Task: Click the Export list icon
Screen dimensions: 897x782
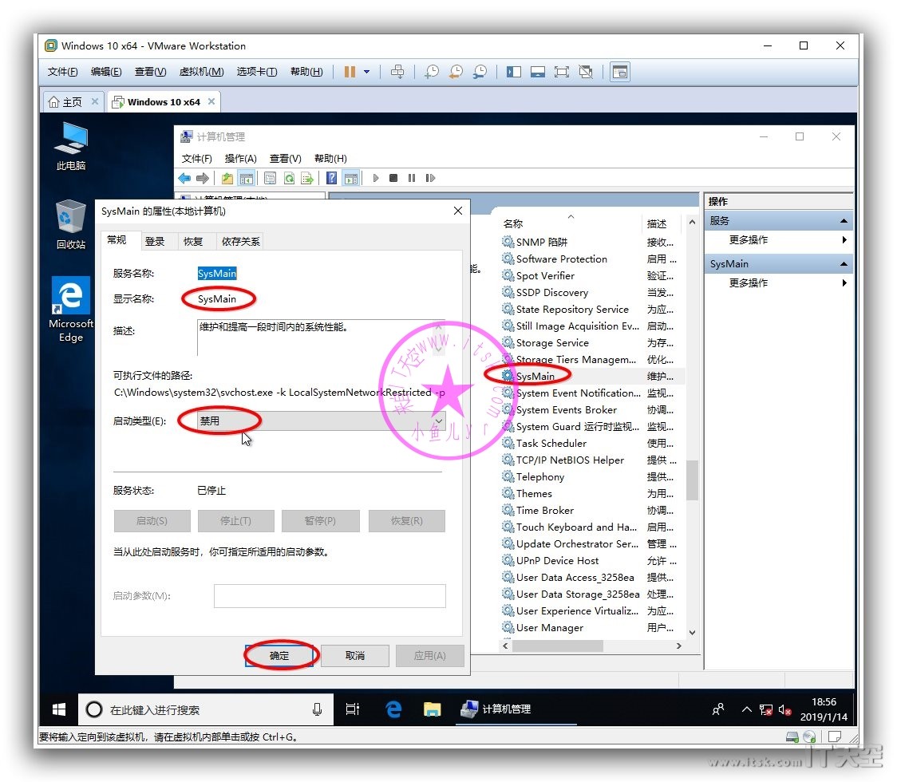Action: (307, 179)
